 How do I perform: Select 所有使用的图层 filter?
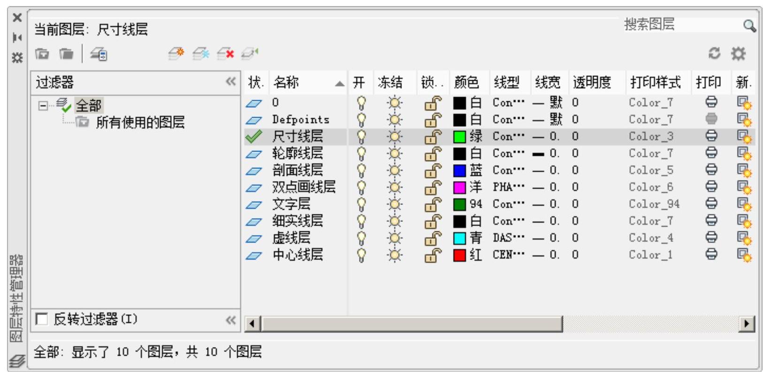point(140,122)
